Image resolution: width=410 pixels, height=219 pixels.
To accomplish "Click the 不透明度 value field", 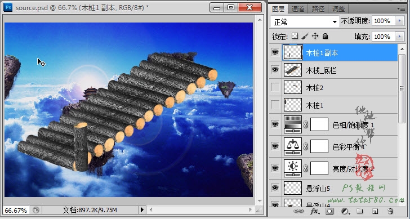I will click(384, 21).
